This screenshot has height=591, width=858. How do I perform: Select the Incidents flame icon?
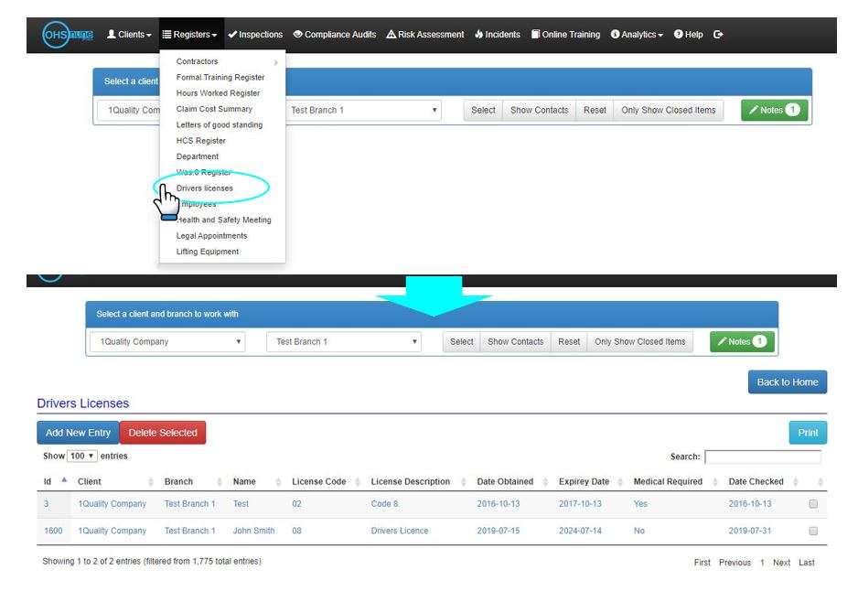click(479, 35)
